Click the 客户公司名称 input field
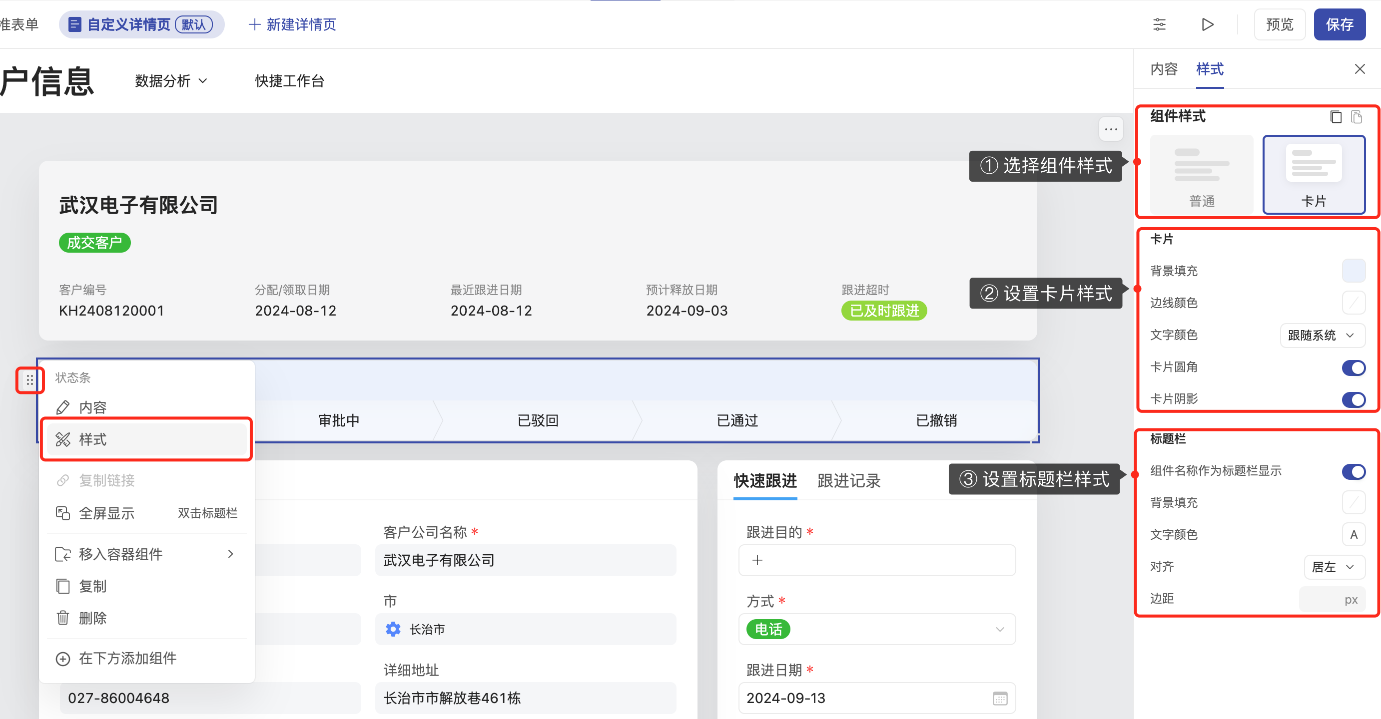This screenshot has width=1381, height=719. [x=526, y=560]
